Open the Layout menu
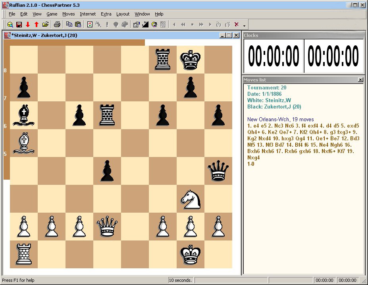This screenshot has height=285, width=368. point(123,14)
